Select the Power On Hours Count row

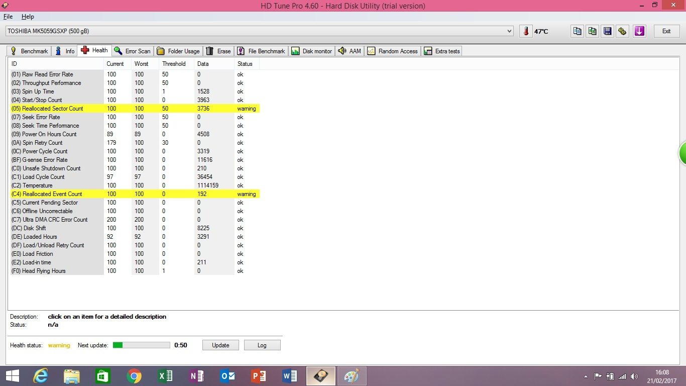tap(135, 134)
